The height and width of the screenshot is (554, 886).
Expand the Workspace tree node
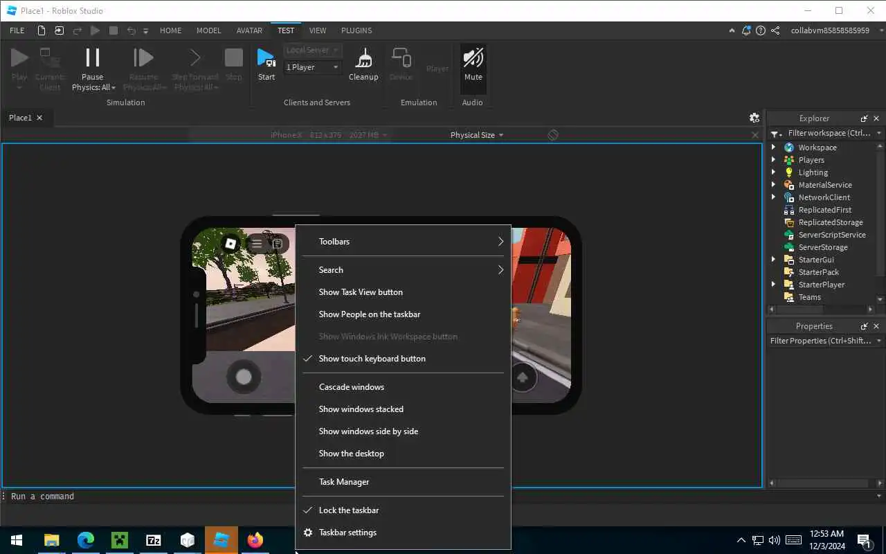tap(774, 148)
